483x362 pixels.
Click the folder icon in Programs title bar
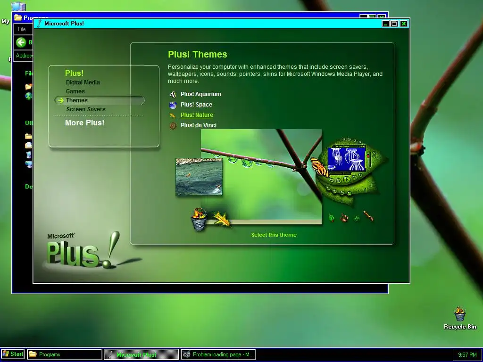click(x=18, y=17)
